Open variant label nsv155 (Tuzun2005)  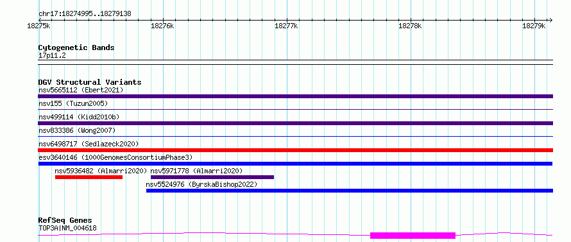(x=73, y=103)
